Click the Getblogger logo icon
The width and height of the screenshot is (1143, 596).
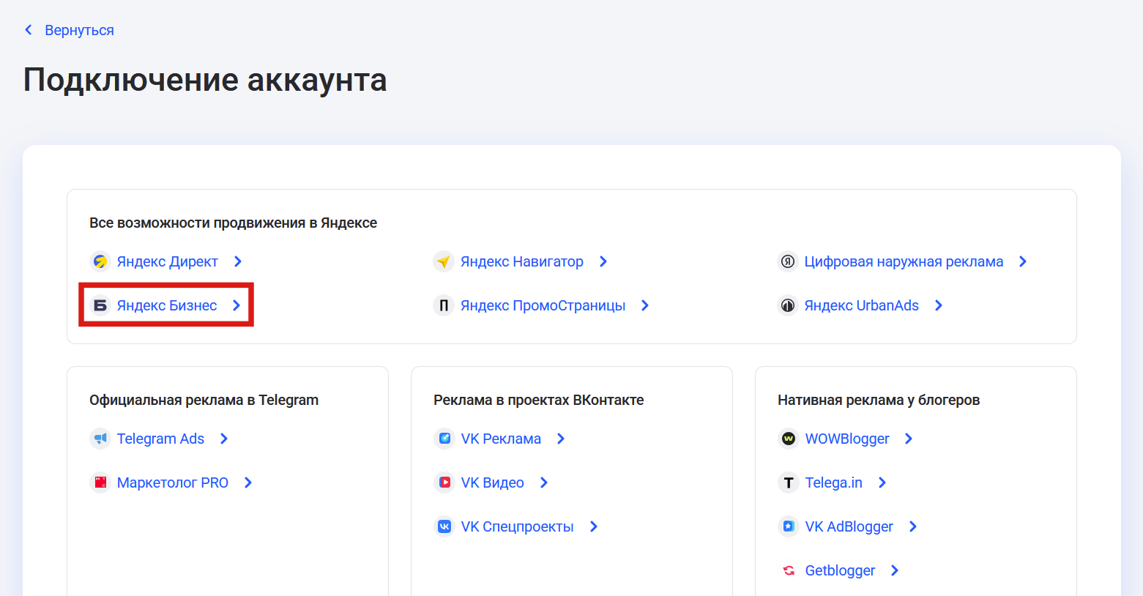789,570
